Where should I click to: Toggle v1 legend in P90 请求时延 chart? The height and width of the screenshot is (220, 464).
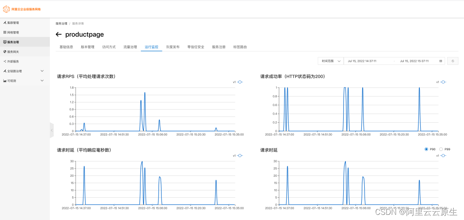441,156
